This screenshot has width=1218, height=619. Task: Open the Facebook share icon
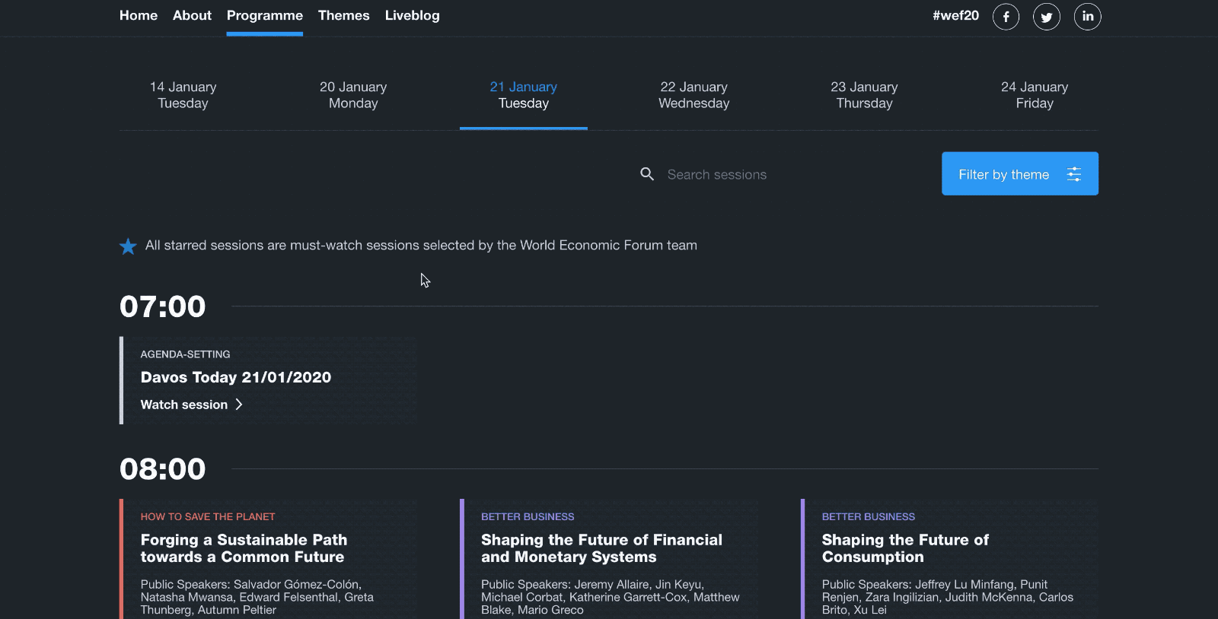(1006, 17)
